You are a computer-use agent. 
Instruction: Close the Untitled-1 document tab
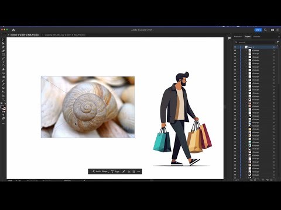pos(8,35)
